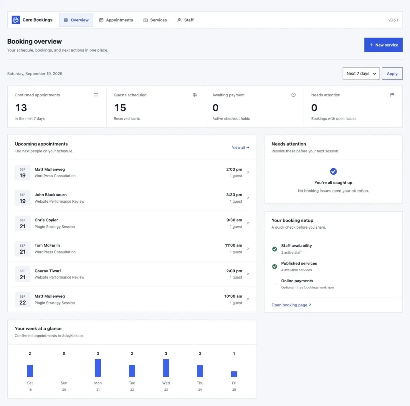Click the Services tab briefcase icon
This screenshot has height=406, width=410.
[146, 20]
